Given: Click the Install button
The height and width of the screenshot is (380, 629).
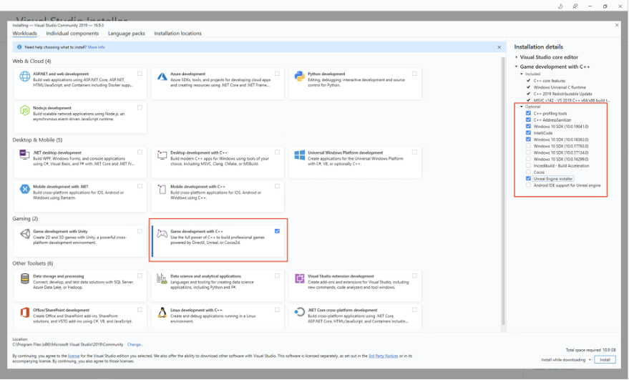Looking at the screenshot, I should click(605, 359).
